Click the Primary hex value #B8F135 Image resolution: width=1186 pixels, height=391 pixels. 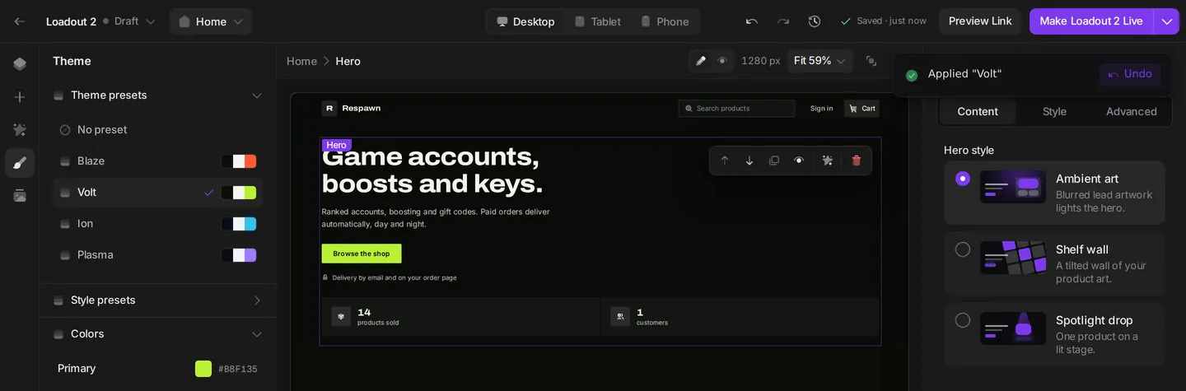coord(238,369)
